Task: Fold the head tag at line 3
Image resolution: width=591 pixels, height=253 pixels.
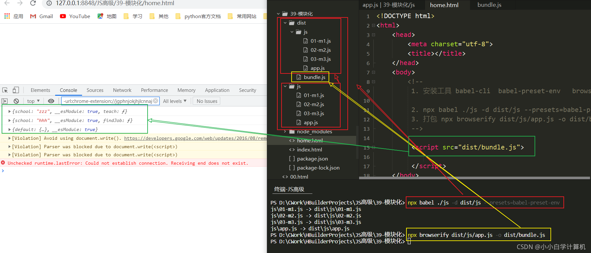Action: pyautogui.click(x=374, y=35)
